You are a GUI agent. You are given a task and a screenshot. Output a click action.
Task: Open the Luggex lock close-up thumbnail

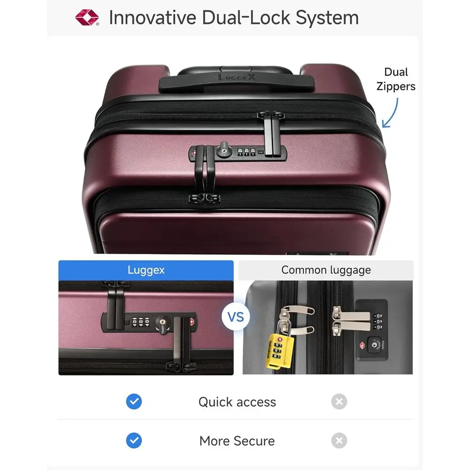pyautogui.click(x=146, y=328)
